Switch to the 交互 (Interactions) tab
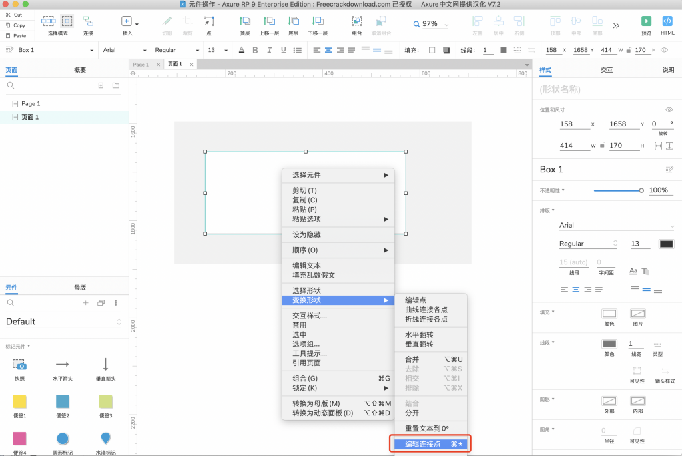This screenshot has height=456, width=682. pos(606,70)
